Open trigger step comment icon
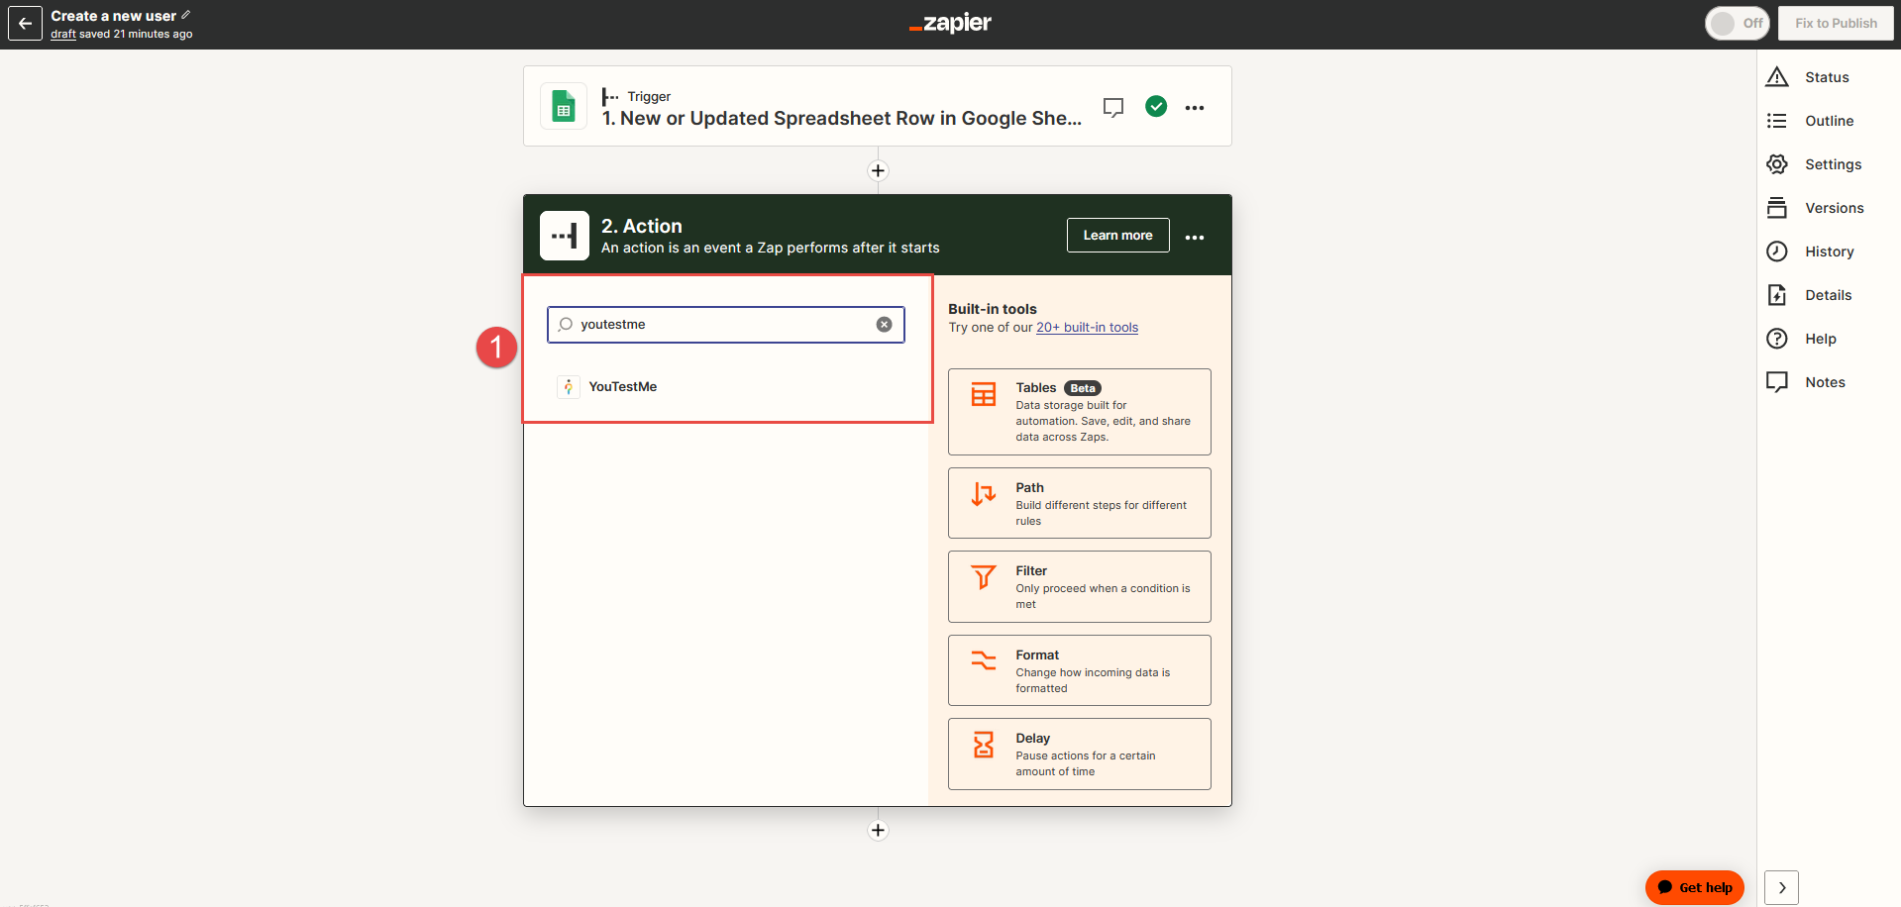This screenshot has height=907, width=1901. click(x=1113, y=107)
